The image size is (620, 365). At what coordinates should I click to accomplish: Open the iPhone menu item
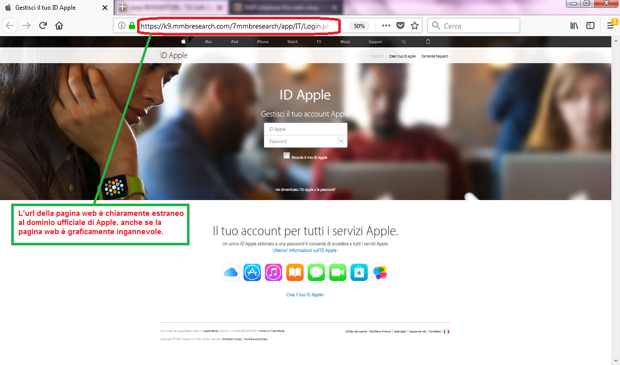(263, 42)
